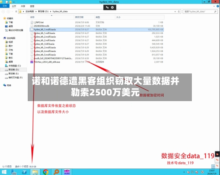
Task: Click the folder icon in the address bar
Action: (x=20, y=11)
